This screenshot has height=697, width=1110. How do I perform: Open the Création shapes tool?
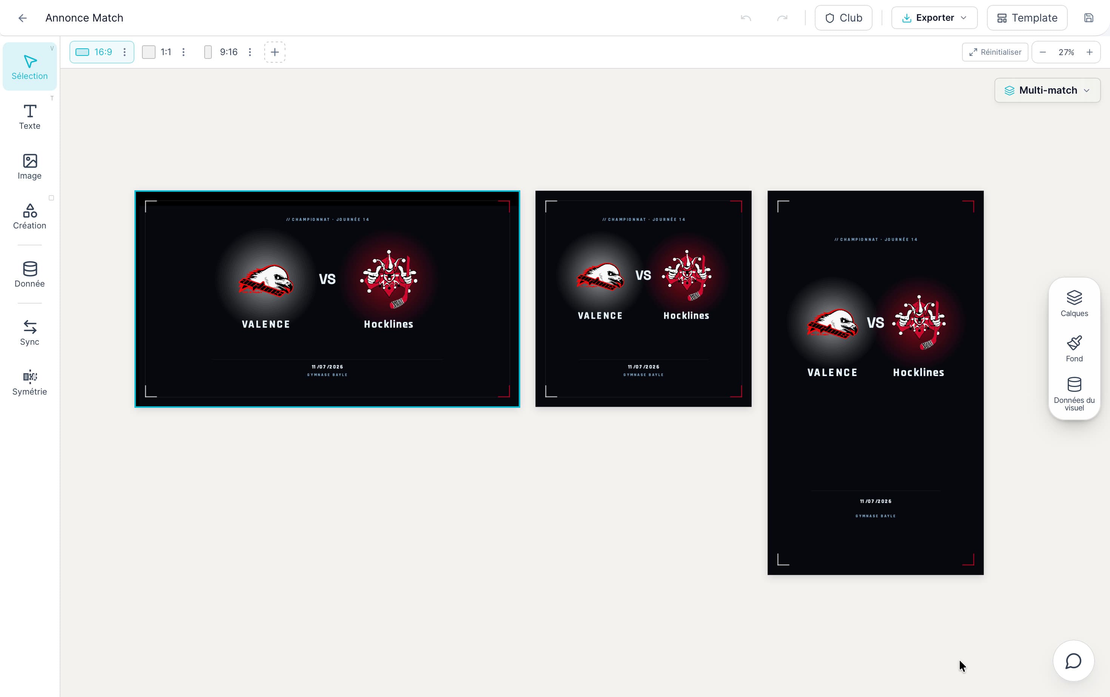coord(29,216)
